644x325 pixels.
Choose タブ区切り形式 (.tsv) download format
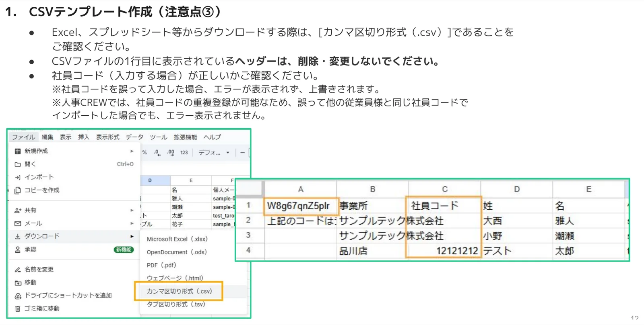[x=176, y=304]
